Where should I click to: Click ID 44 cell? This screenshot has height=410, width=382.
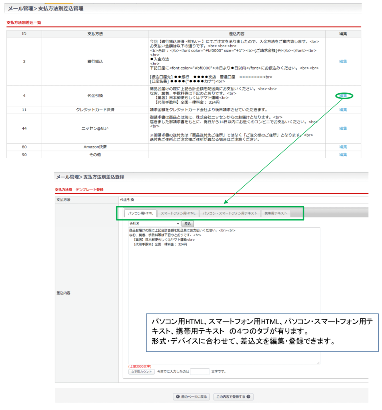(24, 129)
